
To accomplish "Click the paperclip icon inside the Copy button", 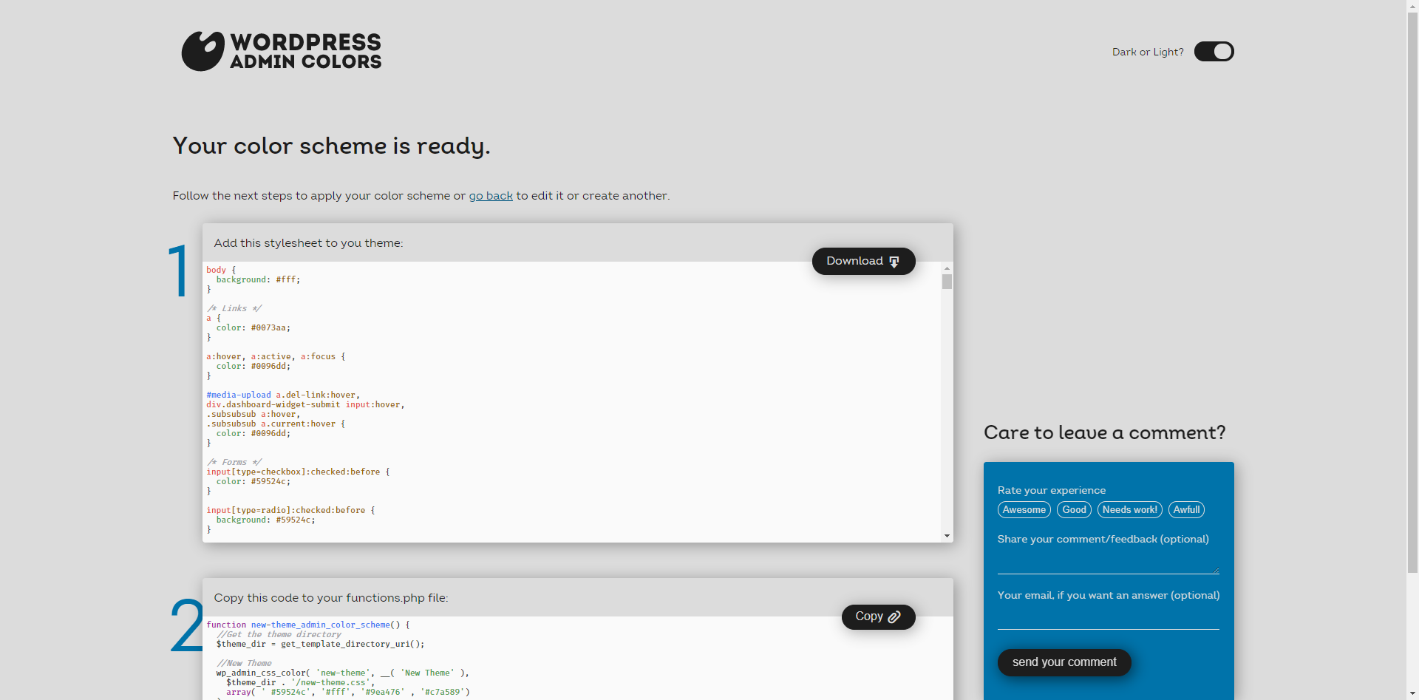I will [896, 616].
